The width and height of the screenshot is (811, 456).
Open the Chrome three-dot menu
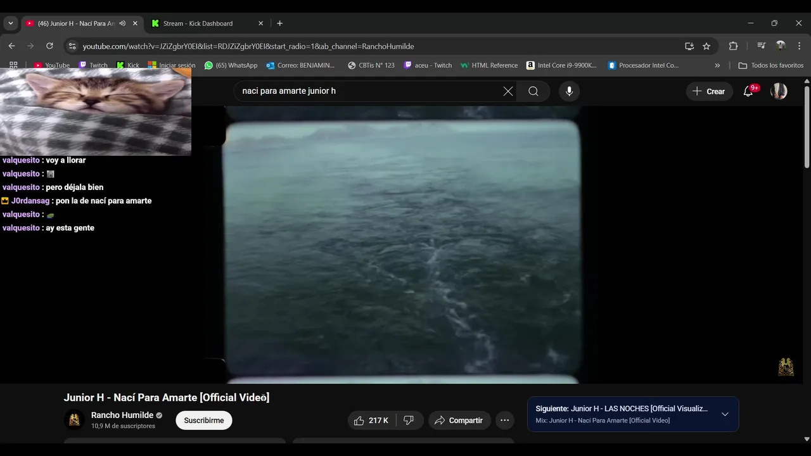(x=800, y=46)
